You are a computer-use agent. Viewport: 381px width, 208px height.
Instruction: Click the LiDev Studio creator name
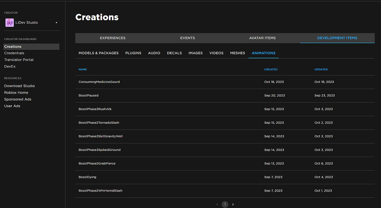pyautogui.click(x=27, y=22)
